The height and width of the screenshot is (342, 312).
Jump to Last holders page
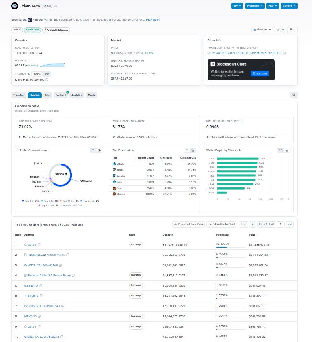tap(289, 224)
